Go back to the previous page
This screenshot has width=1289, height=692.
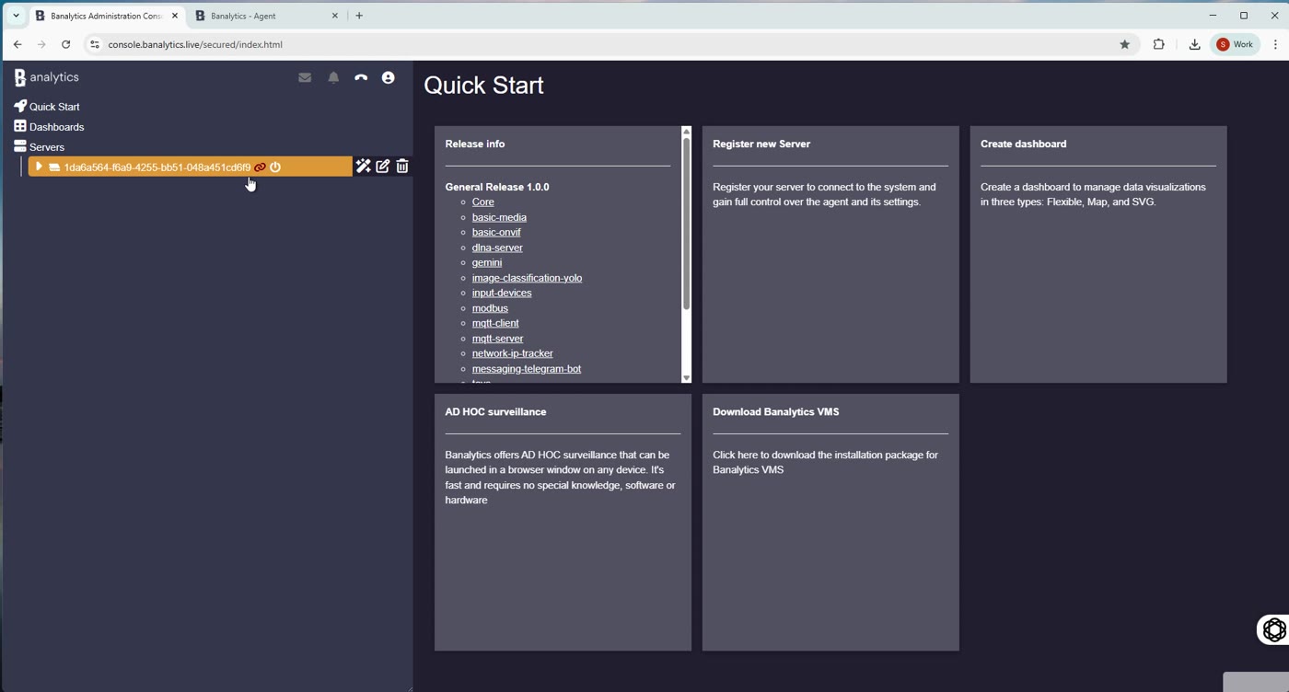17,44
